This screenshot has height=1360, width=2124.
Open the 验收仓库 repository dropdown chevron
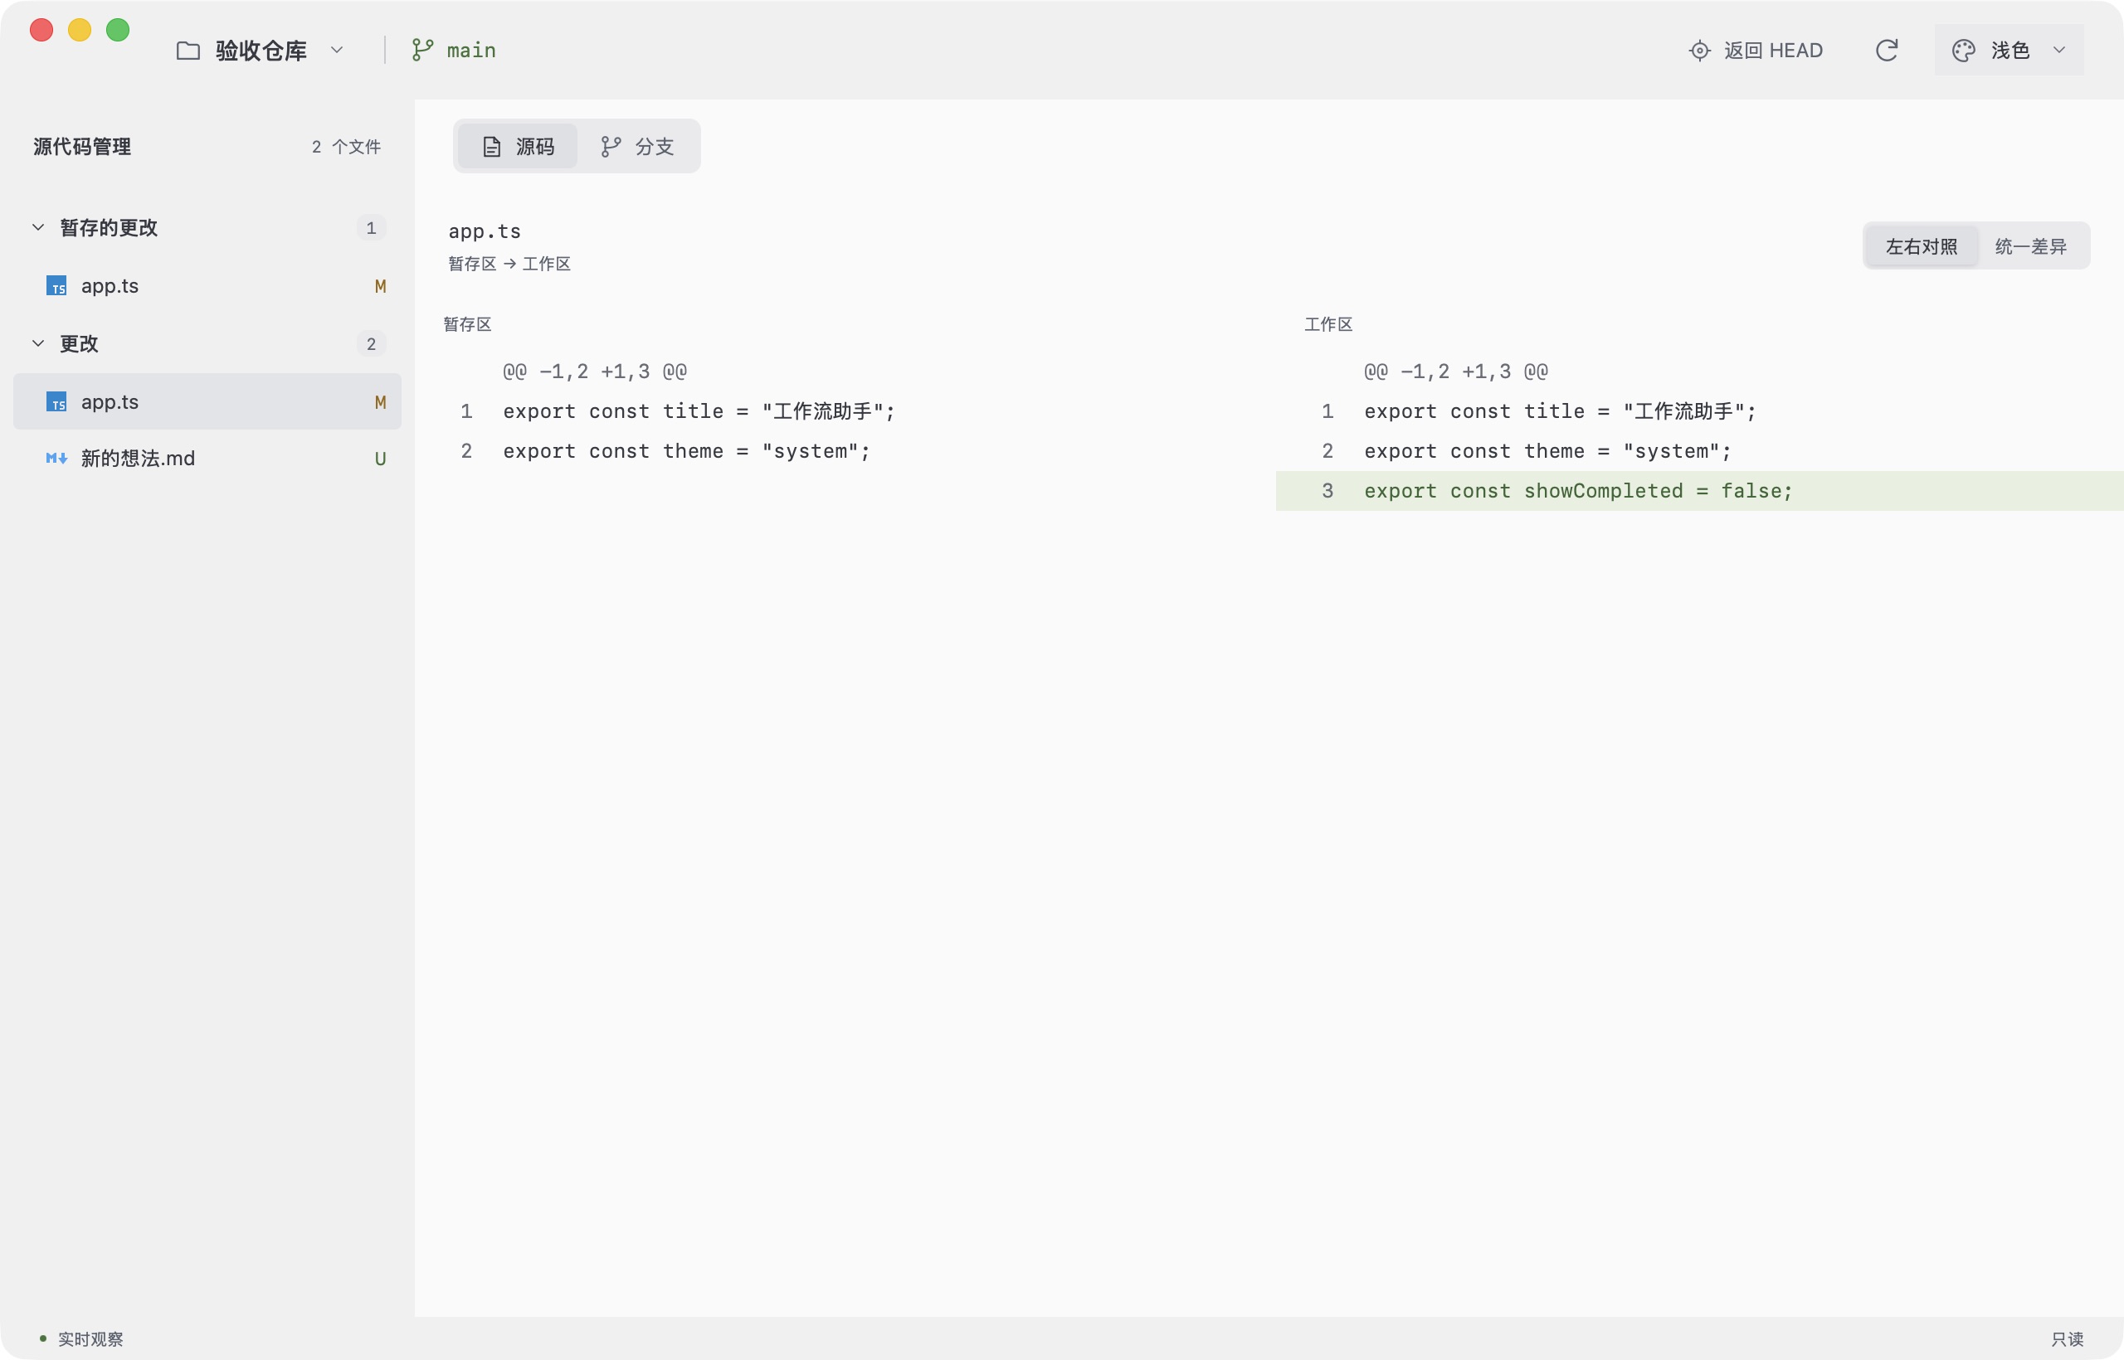[x=337, y=51]
